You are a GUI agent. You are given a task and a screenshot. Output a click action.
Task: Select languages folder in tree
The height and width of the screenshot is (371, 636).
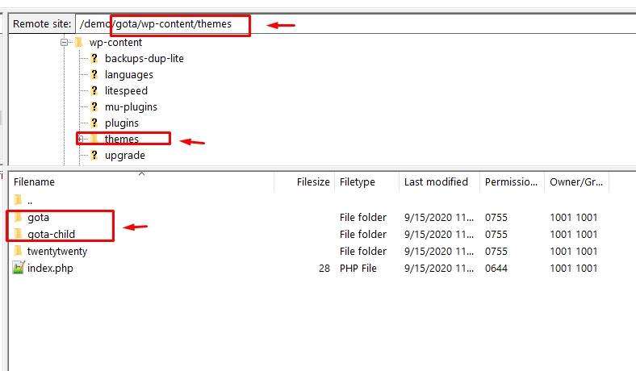(x=128, y=75)
